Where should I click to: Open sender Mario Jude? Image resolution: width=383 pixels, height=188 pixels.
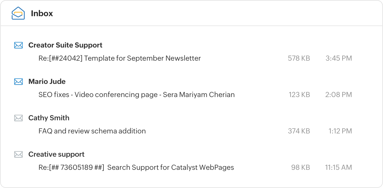[x=47, y=82]
